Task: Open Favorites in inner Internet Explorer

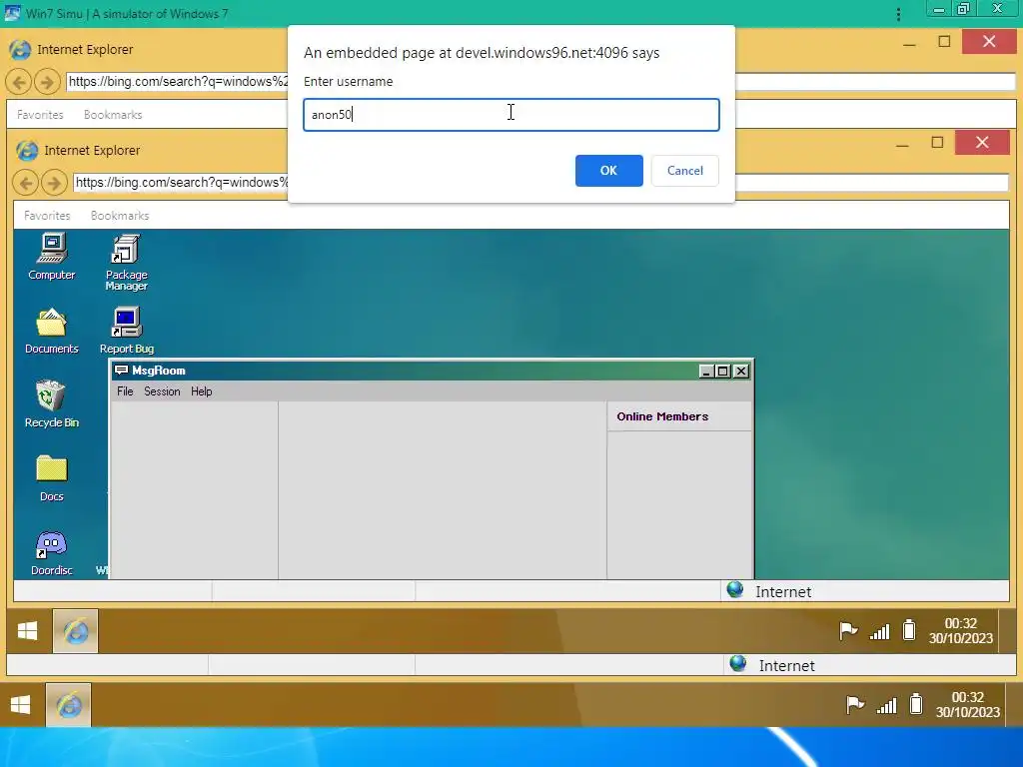Action: [x=47, y=216]
